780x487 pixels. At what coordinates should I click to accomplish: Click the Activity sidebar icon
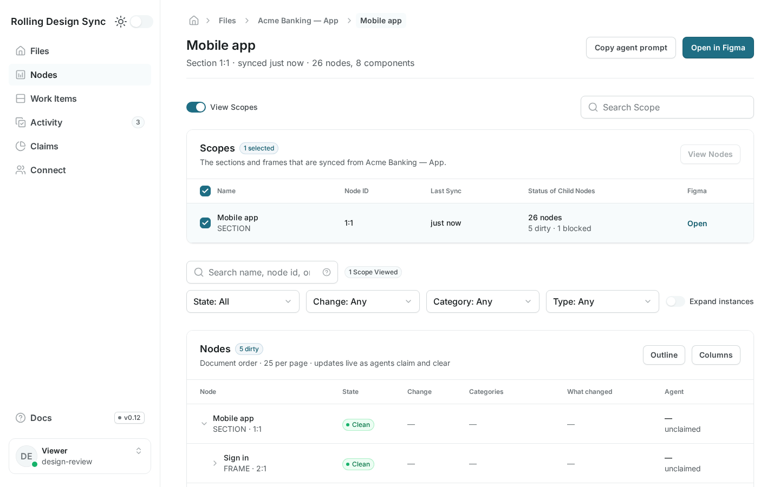(x=21, y=122)
